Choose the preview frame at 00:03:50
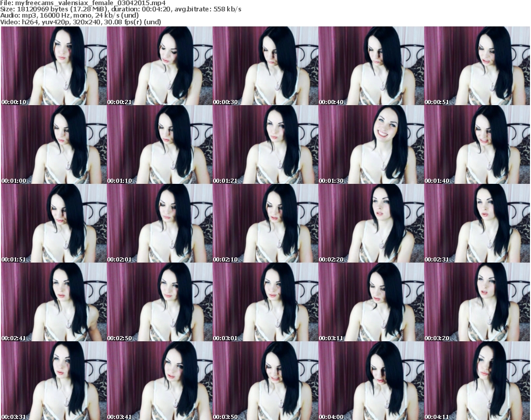The height and width of the screenshot is (420, 531). [265, 381]
